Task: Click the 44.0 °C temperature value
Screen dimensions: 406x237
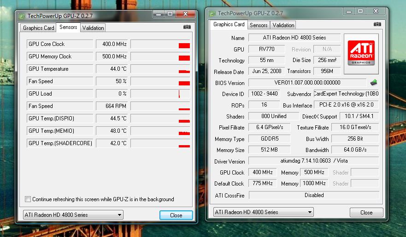Action: [x=112, y=69]
